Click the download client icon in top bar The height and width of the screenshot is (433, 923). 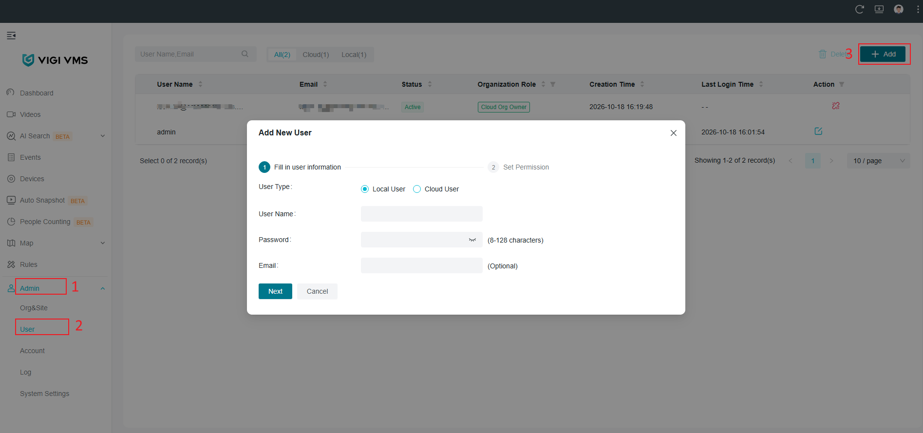(879, 9)
